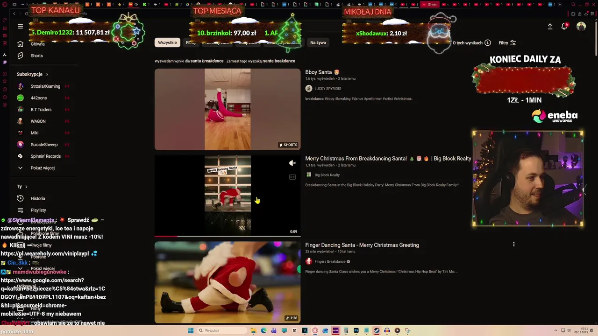Viewport: 598px width, 336px height.
Task: Unmute the Breakdancing Santa preview
Action: [x=292, y=163]
